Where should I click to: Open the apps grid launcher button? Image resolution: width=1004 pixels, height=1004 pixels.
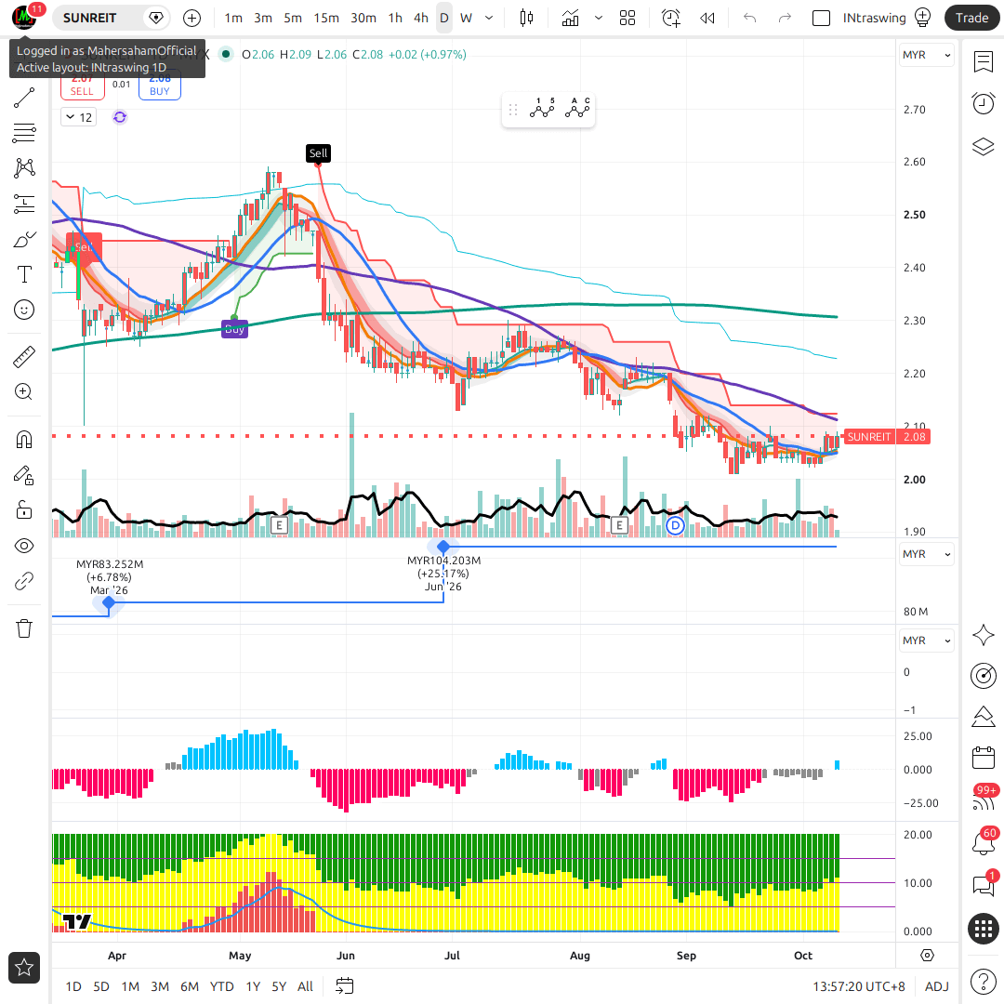(x=983, y=929)
